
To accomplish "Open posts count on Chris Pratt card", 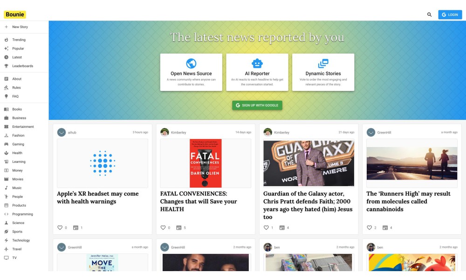I will click(284, 228).
